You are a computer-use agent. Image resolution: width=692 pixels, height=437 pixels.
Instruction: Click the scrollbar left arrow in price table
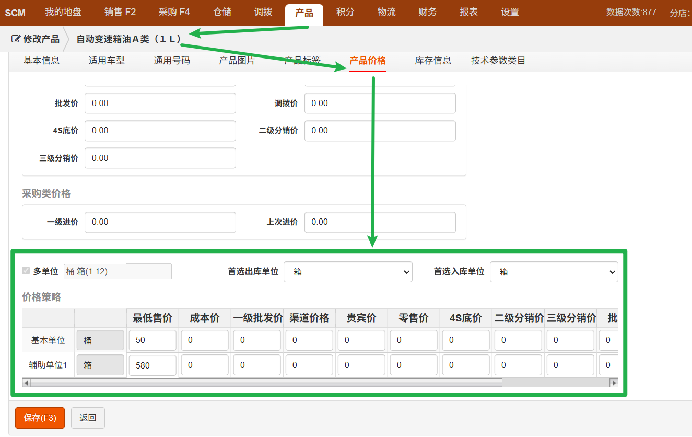(26, 383)
